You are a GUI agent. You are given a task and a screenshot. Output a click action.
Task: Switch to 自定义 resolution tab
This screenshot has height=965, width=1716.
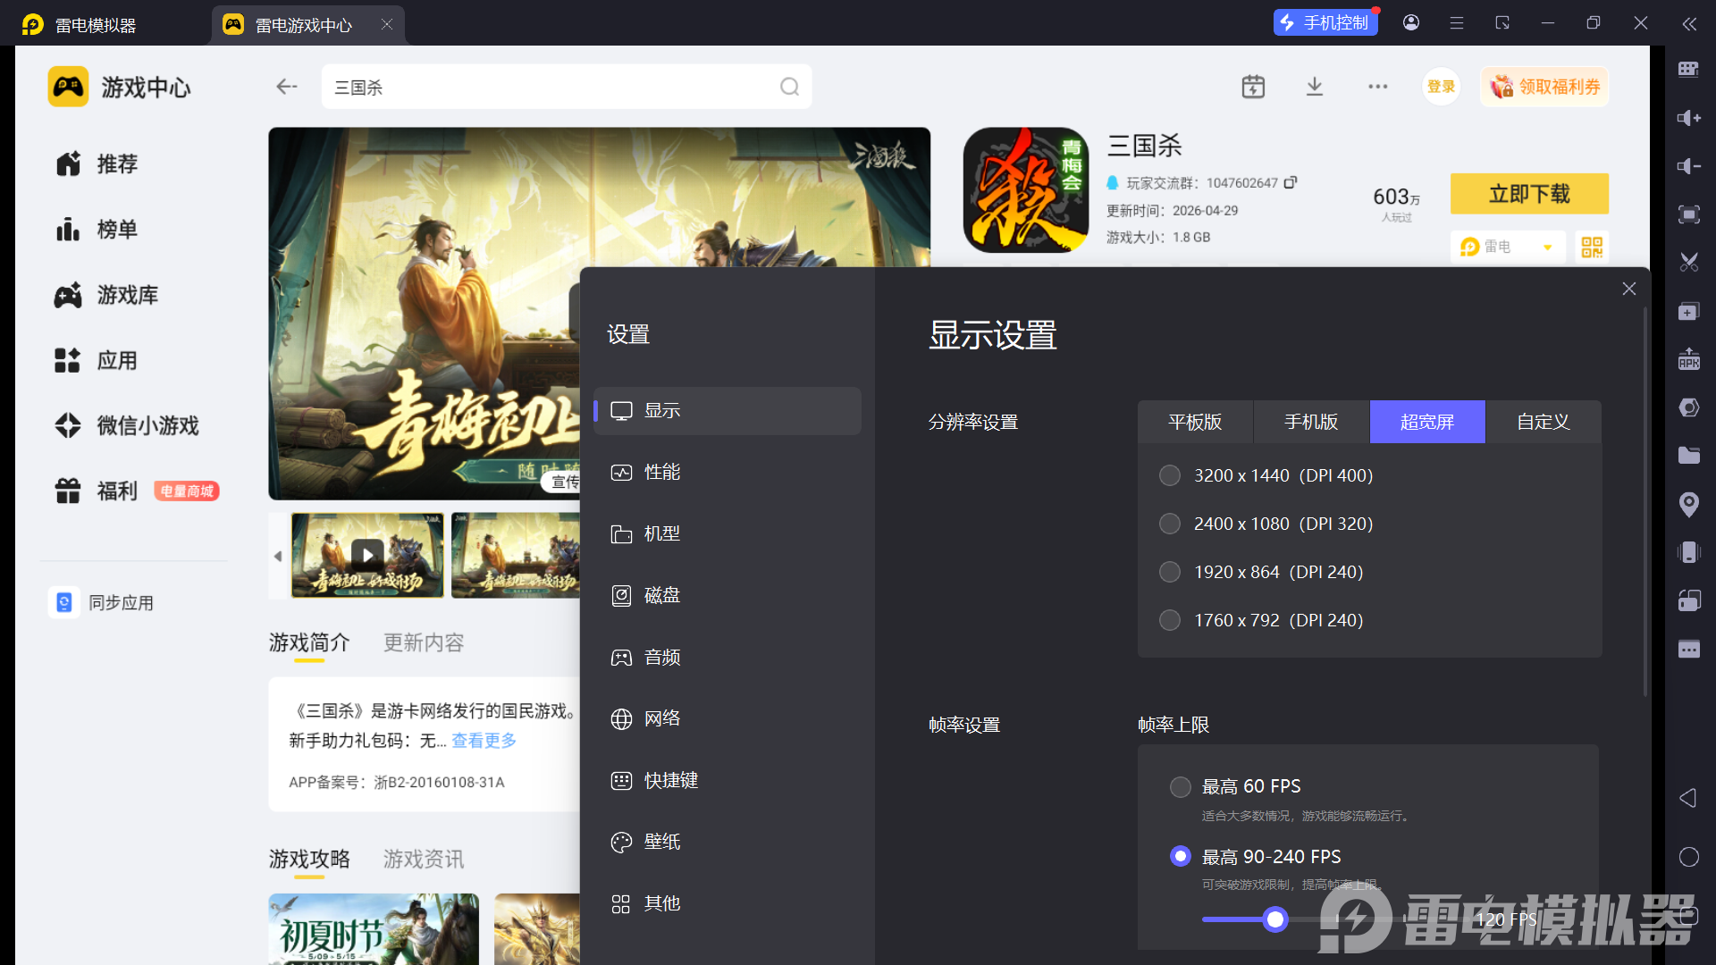1544,422
